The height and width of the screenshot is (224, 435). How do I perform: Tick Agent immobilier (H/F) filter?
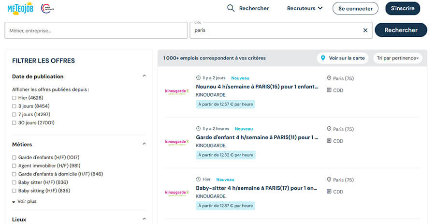point(14,166)
